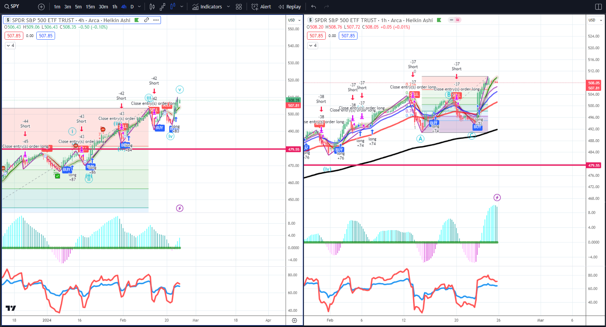Start bar Replay mode
Screen dimensions: 606x327
(x=289, y=7)
